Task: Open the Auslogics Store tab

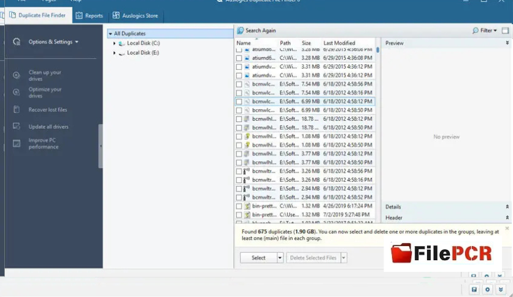Action: tap(135, 16)
